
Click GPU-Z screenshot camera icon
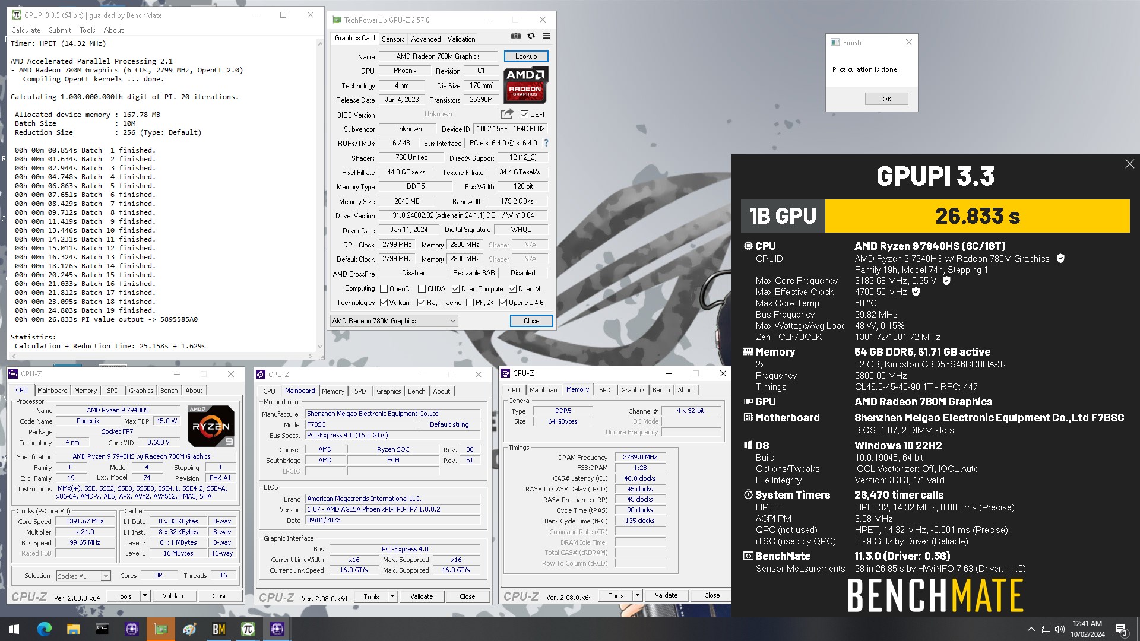(516, 36)
